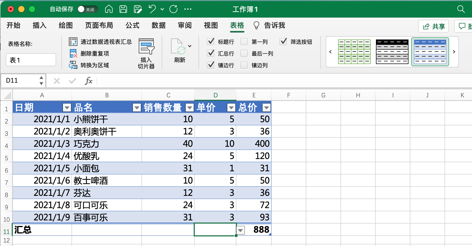472x246 pixels.
Task: Click 转换为区域 label
Action: point(95,65)
